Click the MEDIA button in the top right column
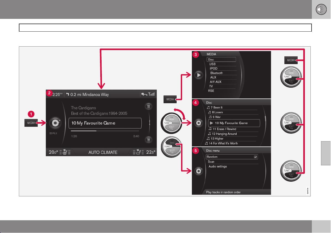This screenshot has height=233, width=331. click(x=291, y=60)
